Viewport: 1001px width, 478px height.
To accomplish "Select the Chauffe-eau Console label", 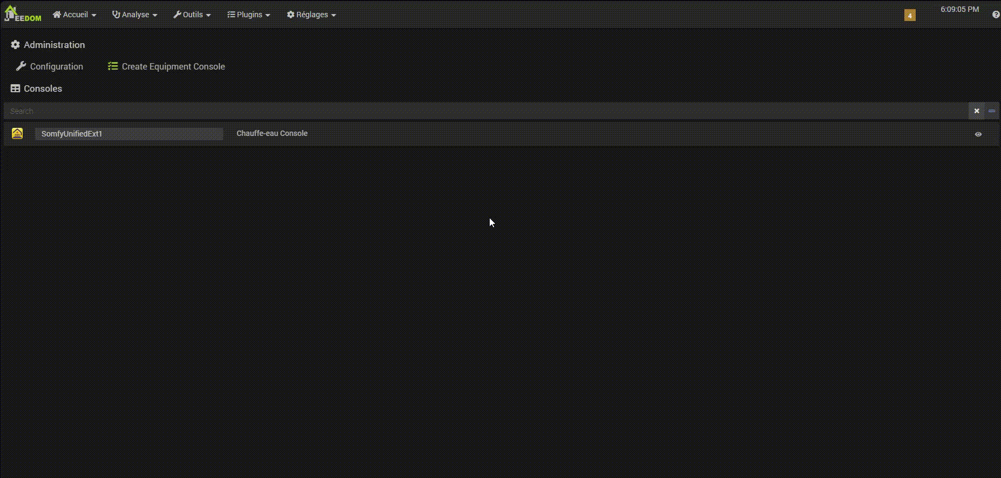I will pos(272,133).
